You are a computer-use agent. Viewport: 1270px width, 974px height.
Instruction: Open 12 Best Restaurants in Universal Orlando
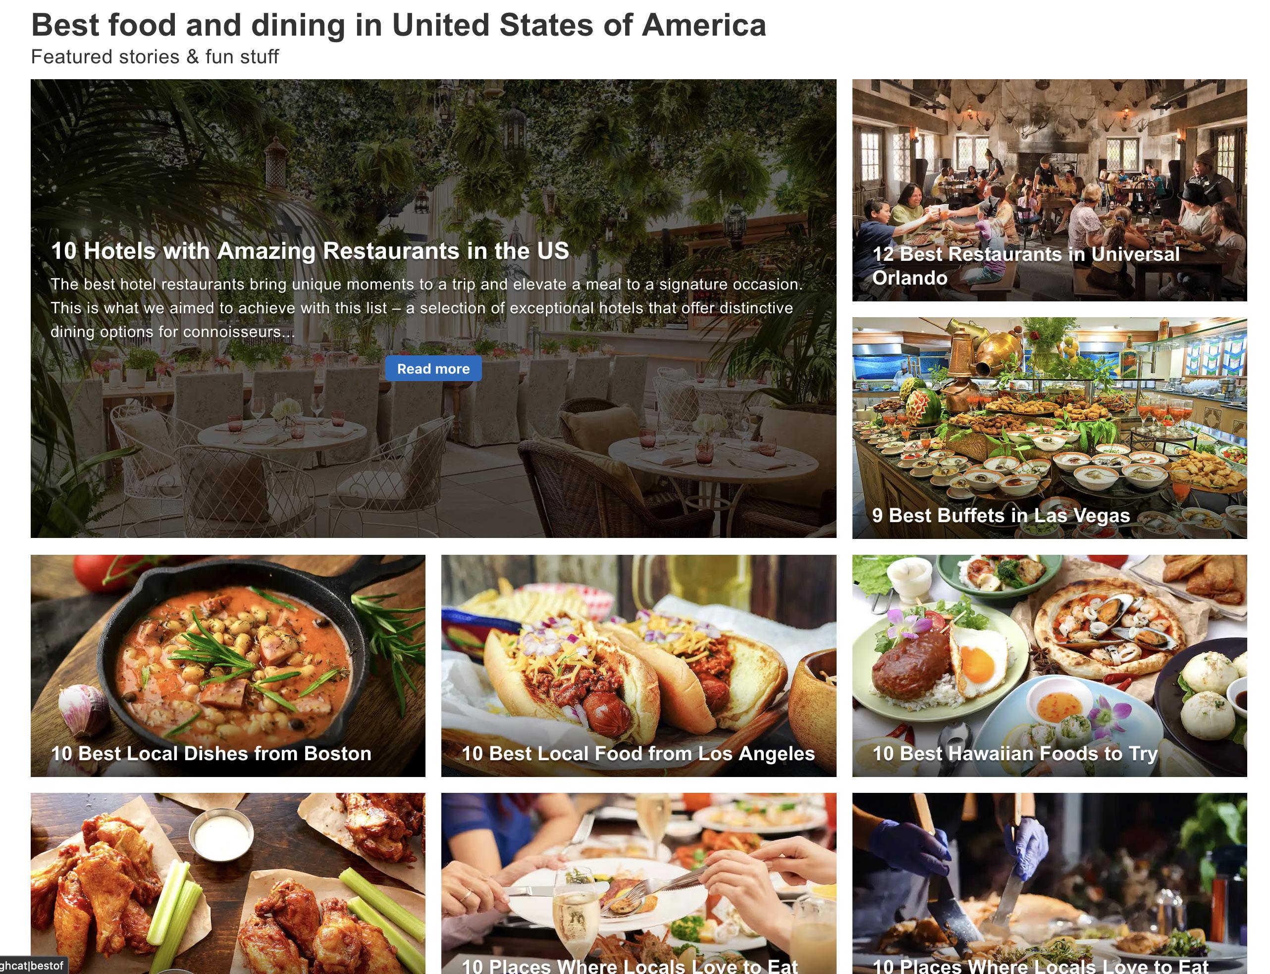pos(1026,266)
